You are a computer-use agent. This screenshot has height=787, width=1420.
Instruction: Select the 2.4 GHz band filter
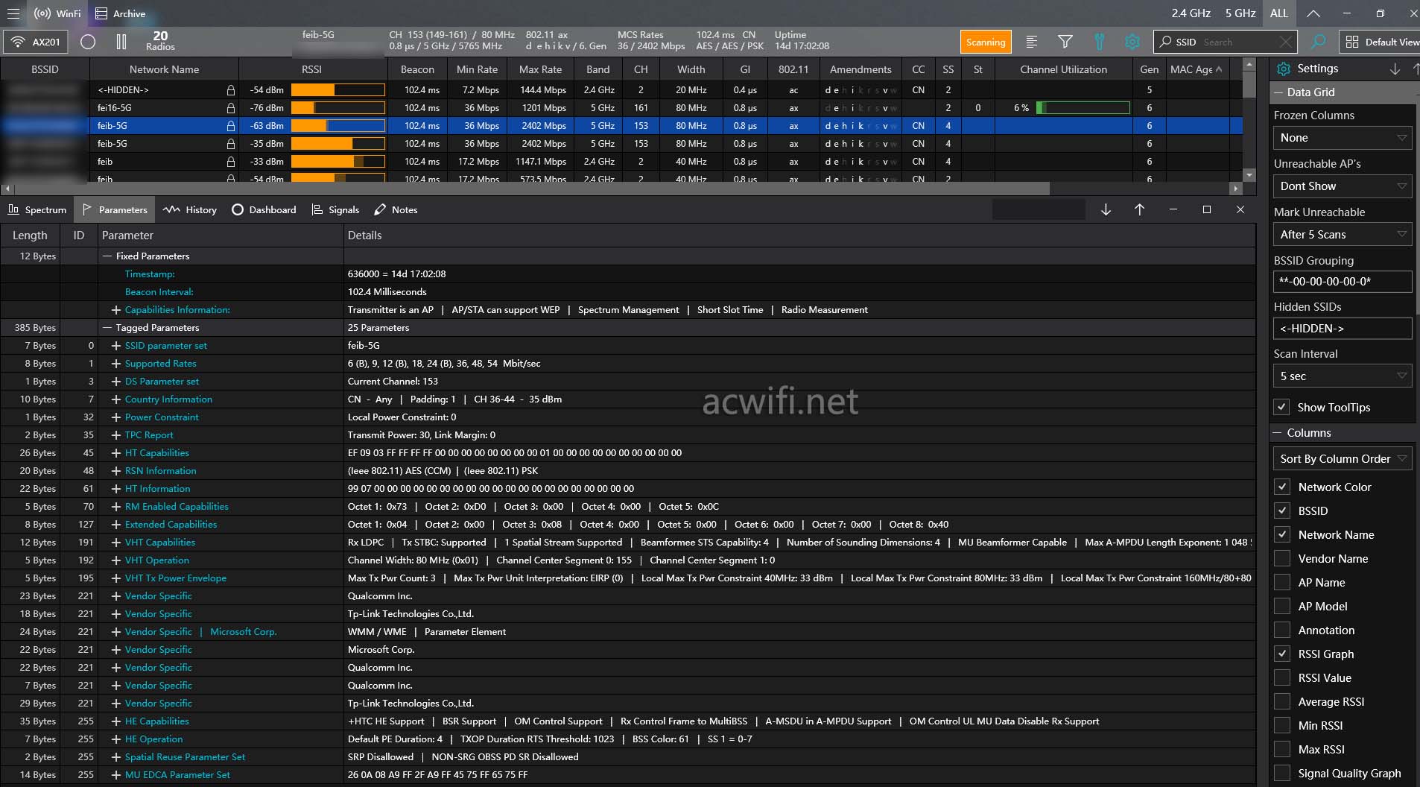pos(1191,13)
